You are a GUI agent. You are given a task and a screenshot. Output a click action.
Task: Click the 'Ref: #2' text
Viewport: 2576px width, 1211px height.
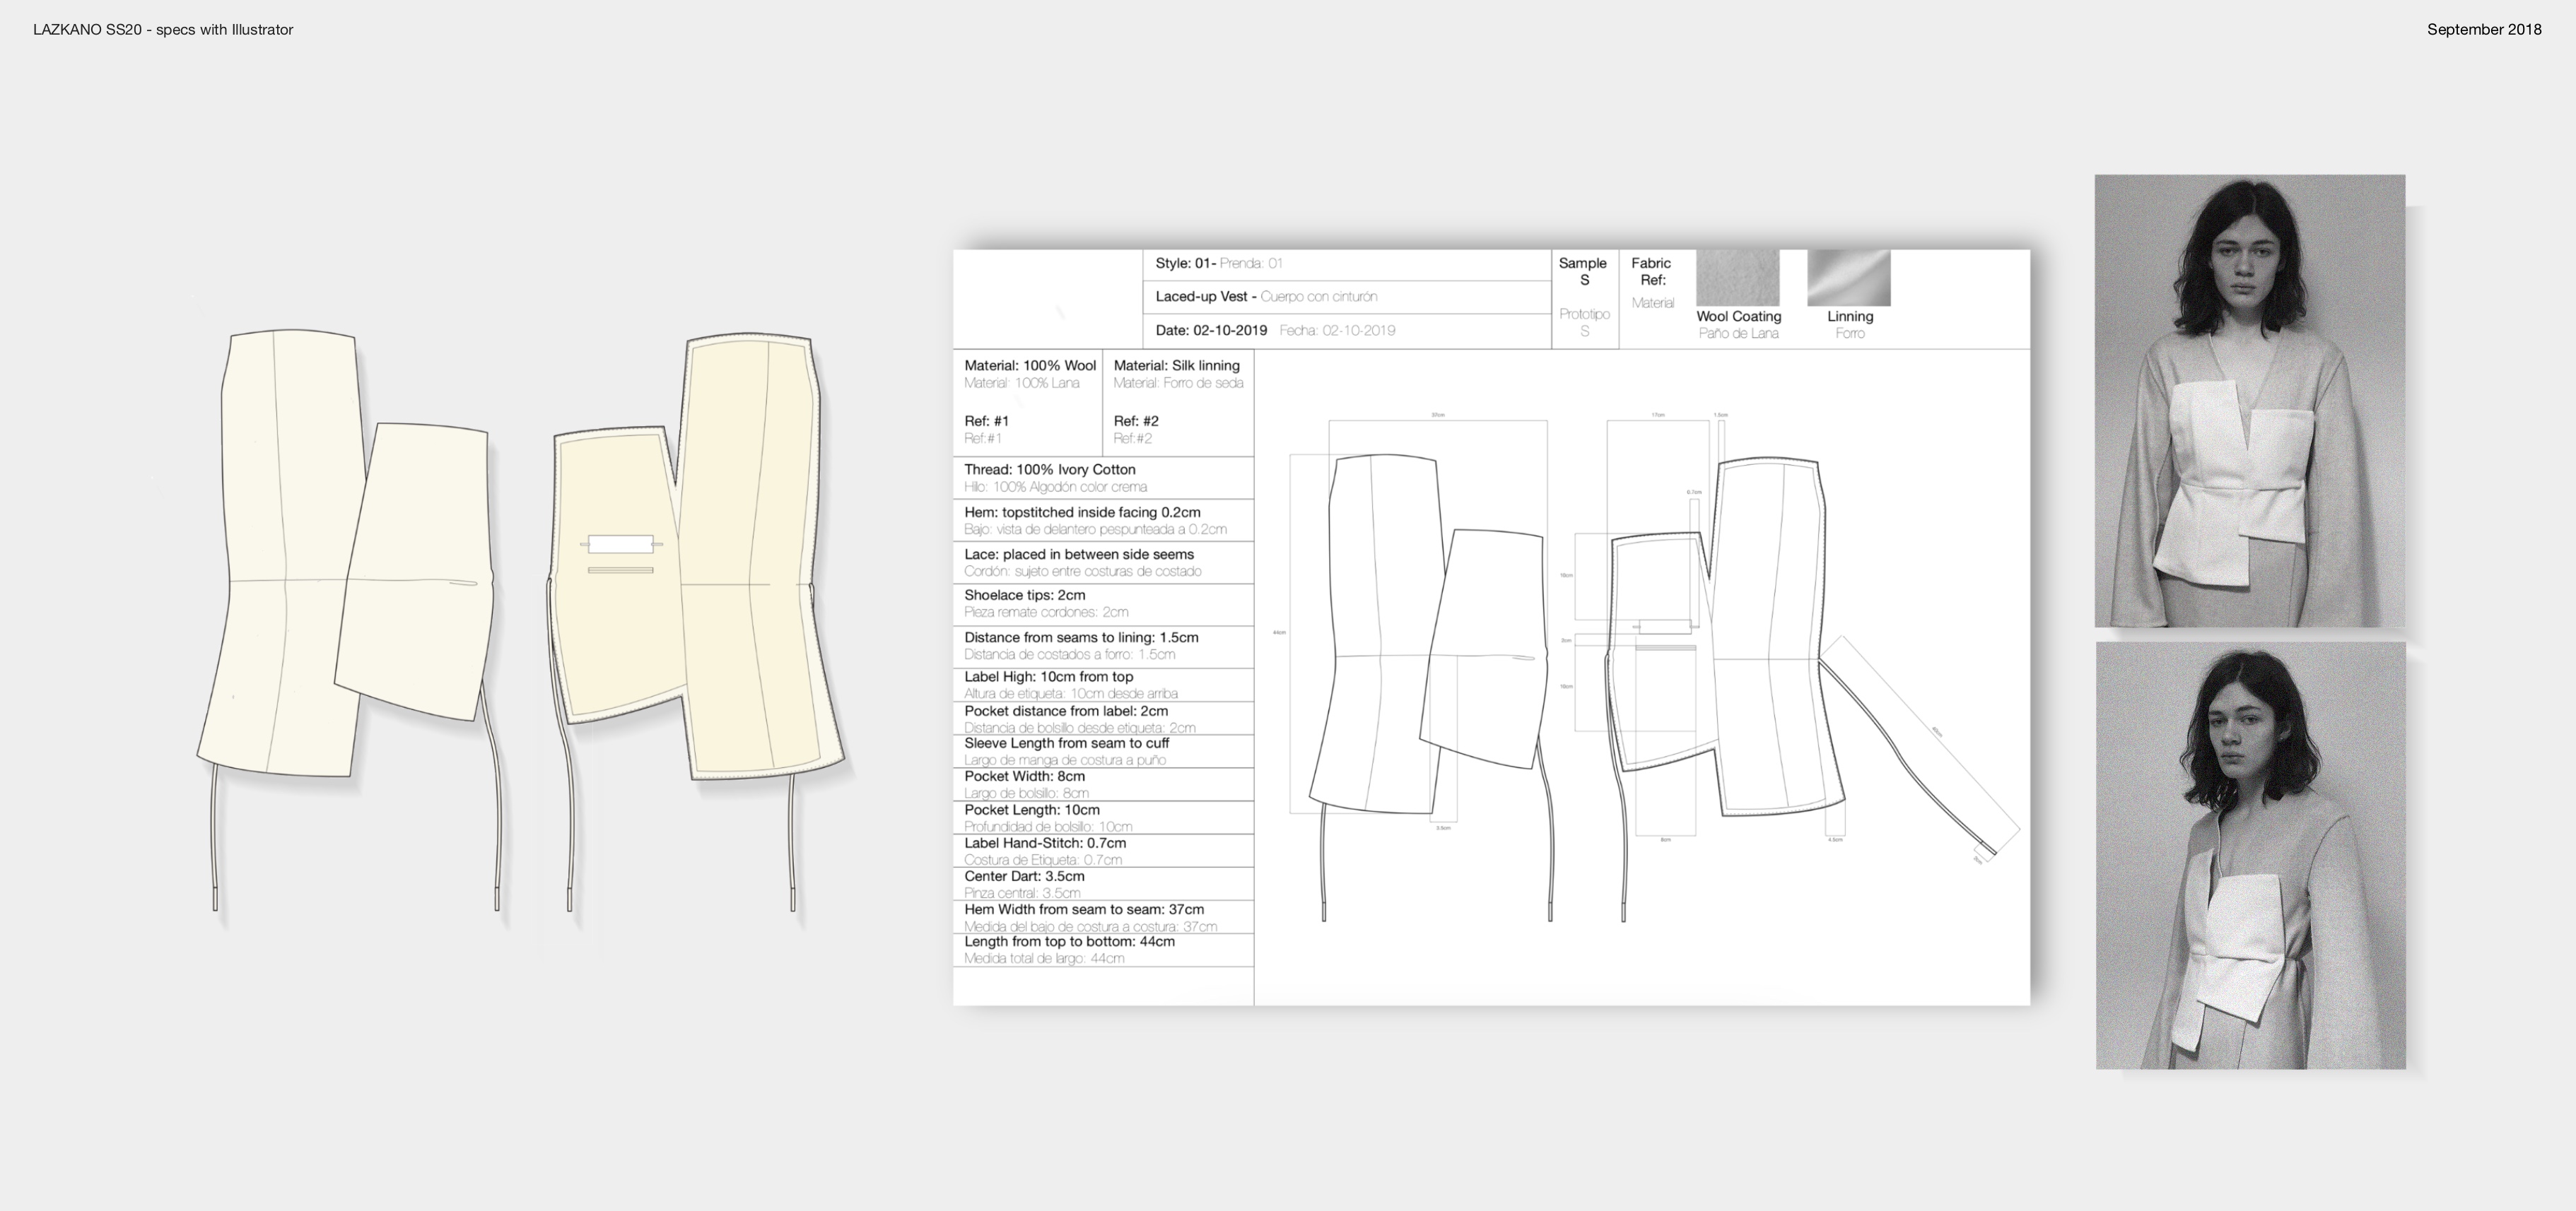(x=1136, y=422)
